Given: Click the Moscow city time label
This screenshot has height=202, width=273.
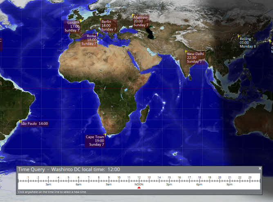Looking at the screenshot, I should click(141, 21).
